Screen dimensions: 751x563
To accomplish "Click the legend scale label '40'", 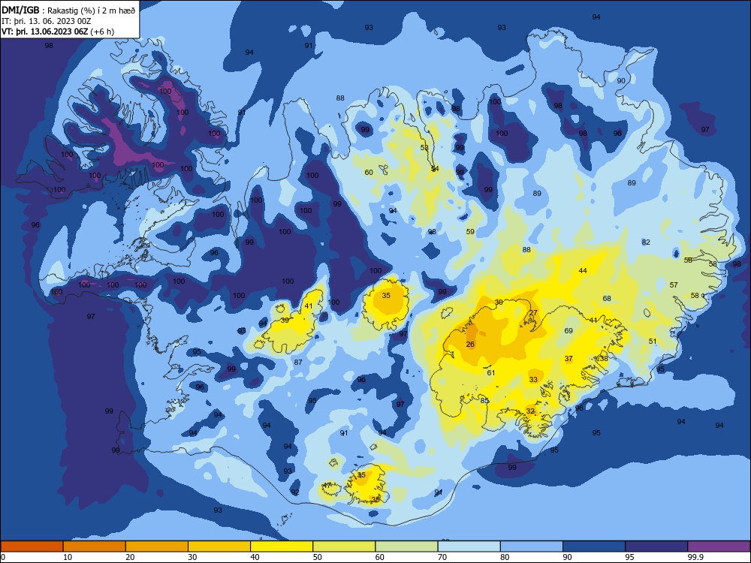I will click(255, 557).
